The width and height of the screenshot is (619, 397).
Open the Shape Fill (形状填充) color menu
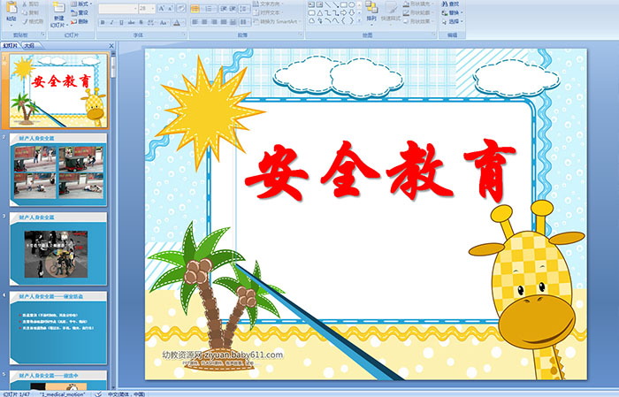coord(418,4)
